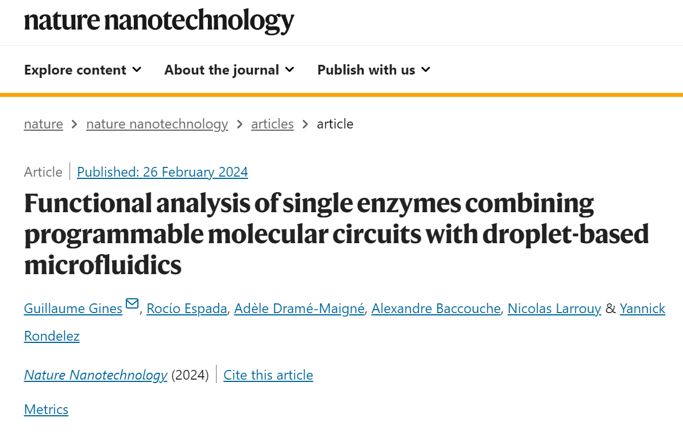Open author Guillaume Gines's profile link
Screen dimensions: 683x437
(73, 309)
